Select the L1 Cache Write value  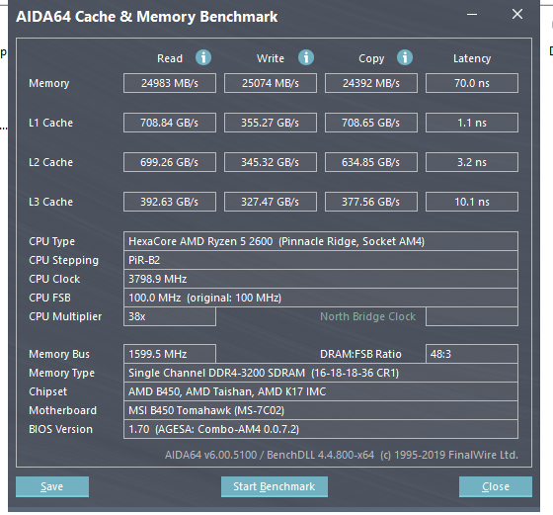(271, 123)
